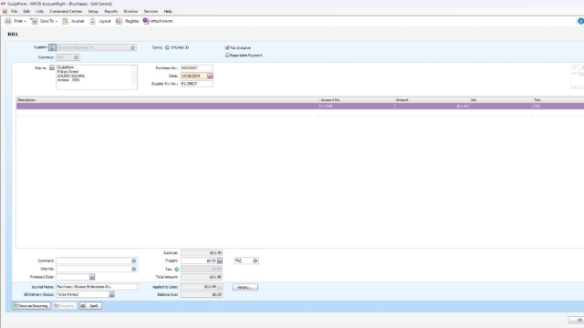
Task: Click the Payment button
Action: click(x=65, y=306)
